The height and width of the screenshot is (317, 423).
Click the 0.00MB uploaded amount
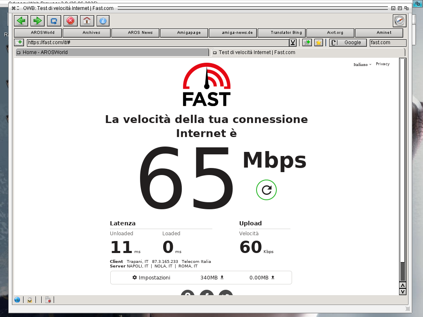pos(259,278)
